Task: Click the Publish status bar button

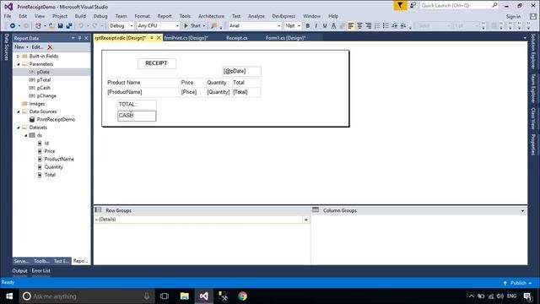Action: [x=517, y=283]
